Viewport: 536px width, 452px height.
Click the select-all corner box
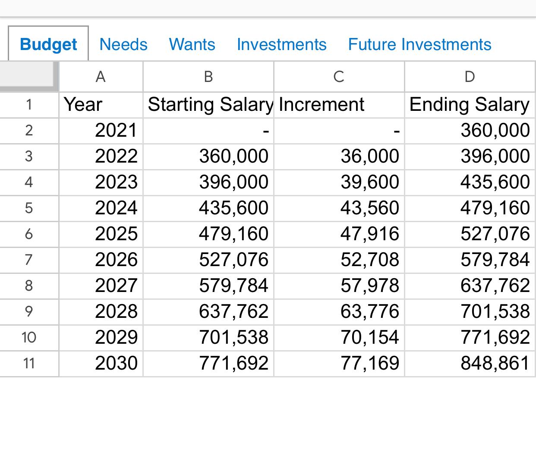[28, 76]
